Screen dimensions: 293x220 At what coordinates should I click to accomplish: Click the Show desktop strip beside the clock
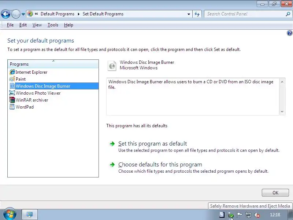click(290, 215)
